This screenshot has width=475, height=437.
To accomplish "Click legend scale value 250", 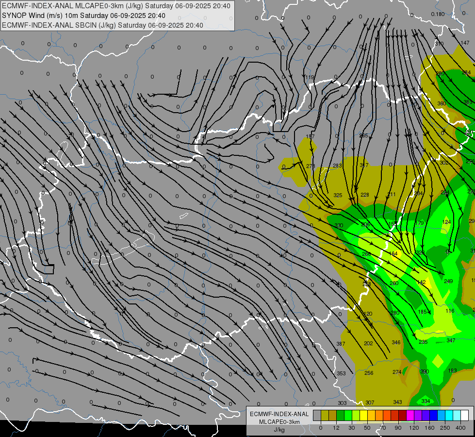I will coord(445,428).
